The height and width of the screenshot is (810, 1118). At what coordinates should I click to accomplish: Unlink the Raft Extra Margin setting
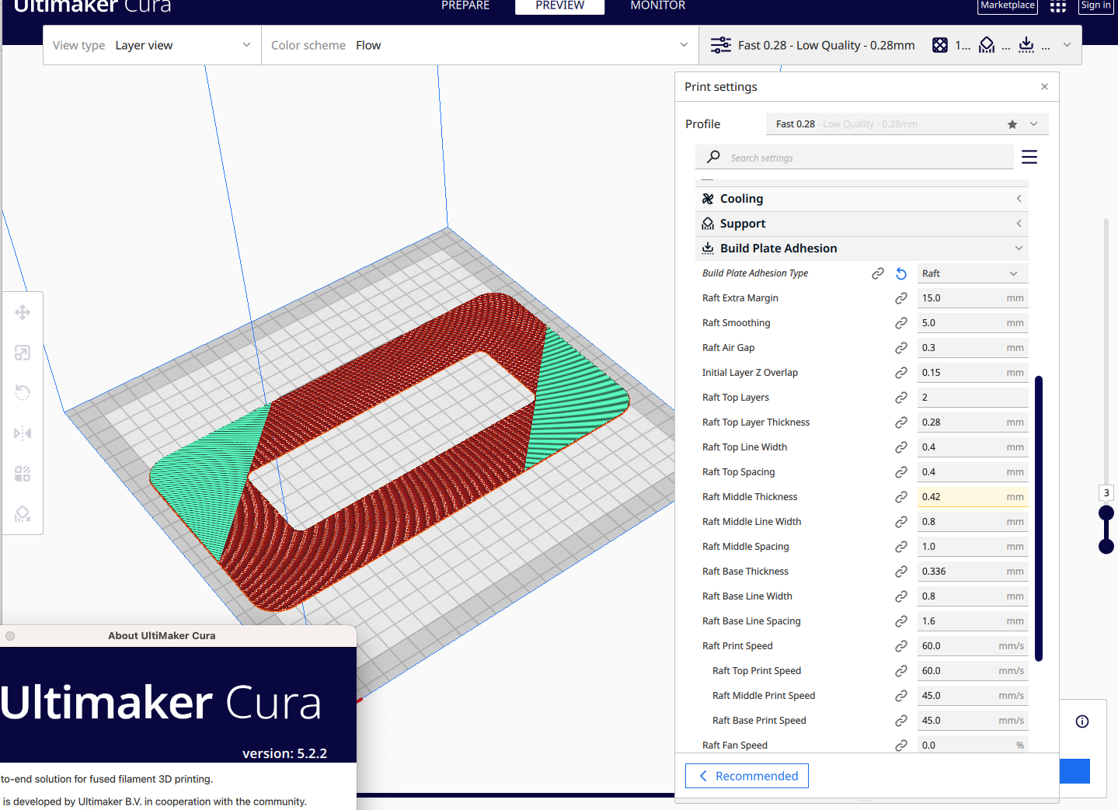(x=900, y=297)
